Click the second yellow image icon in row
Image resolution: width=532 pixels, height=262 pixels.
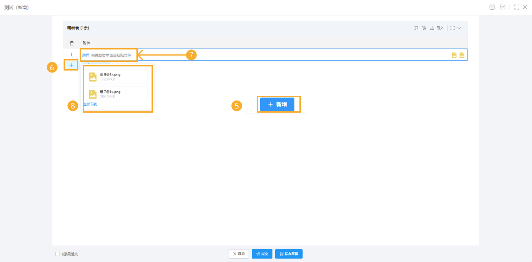(462, 55)
